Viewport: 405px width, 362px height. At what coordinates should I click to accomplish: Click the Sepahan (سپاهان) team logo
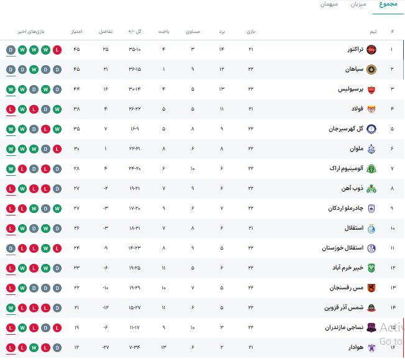(x=371, y=70)
